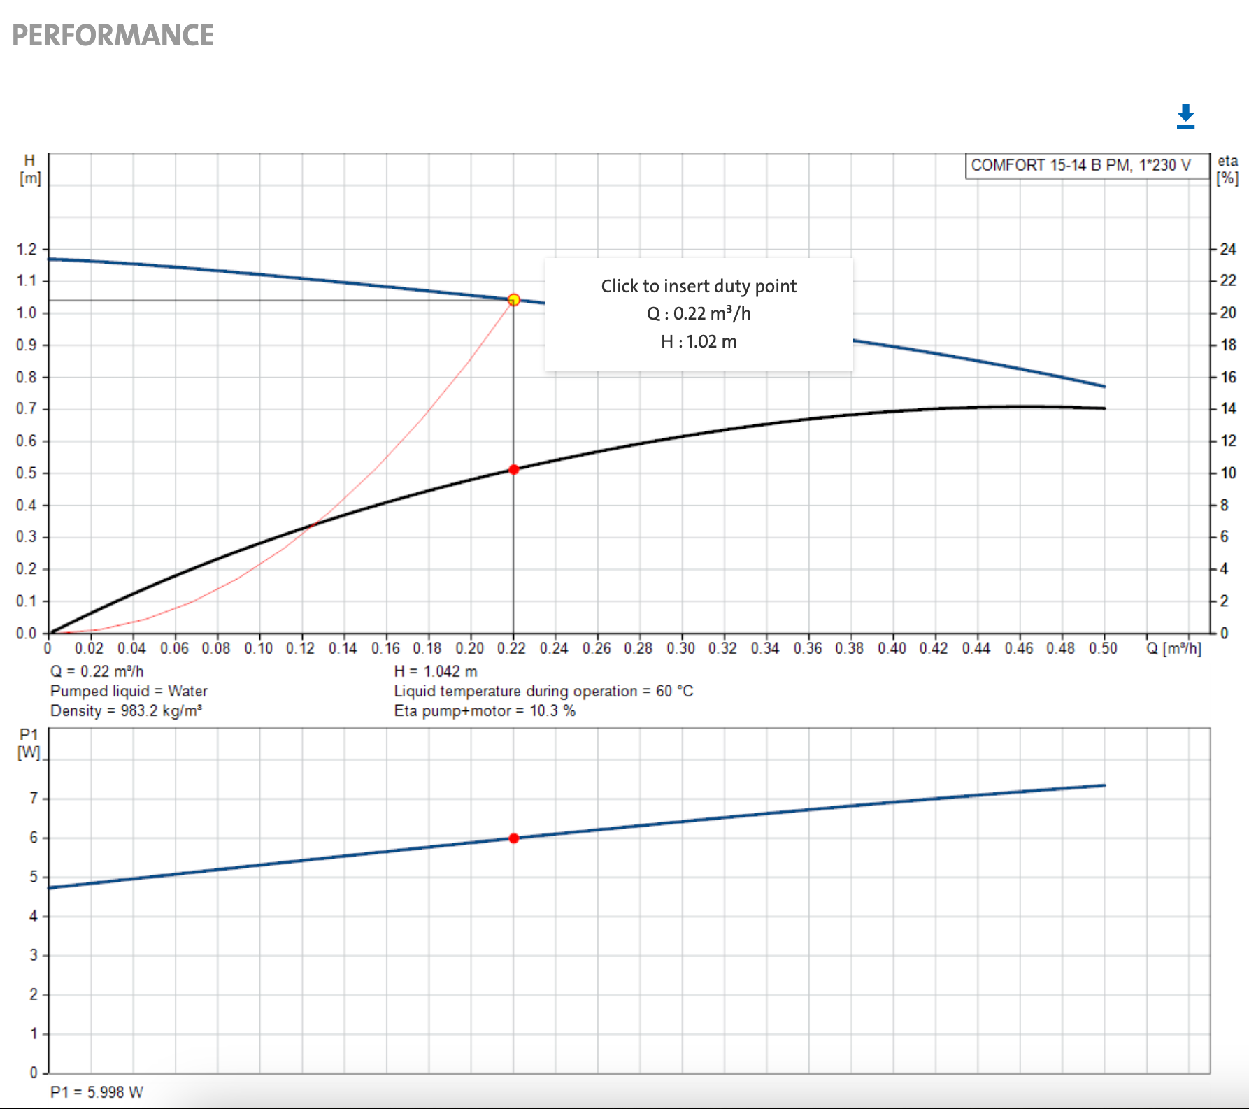
Task: Click the H [m] axis title
Action: (30, 170)
